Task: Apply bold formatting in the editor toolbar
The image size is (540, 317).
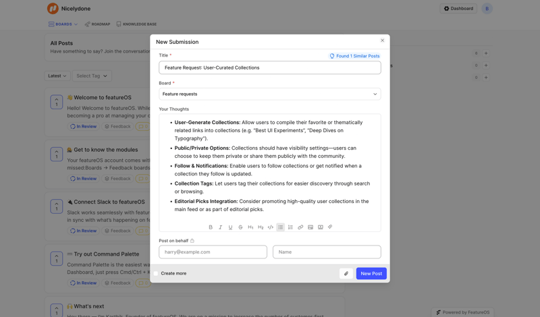Action: tap(211, 227)
